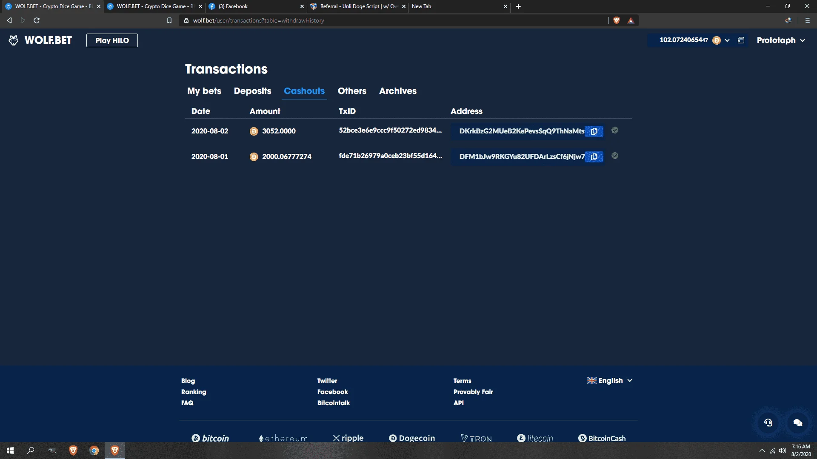Click the Play HILO button
Screen dimensions: 817x459
pyautogui.click(x=112, y=40)
